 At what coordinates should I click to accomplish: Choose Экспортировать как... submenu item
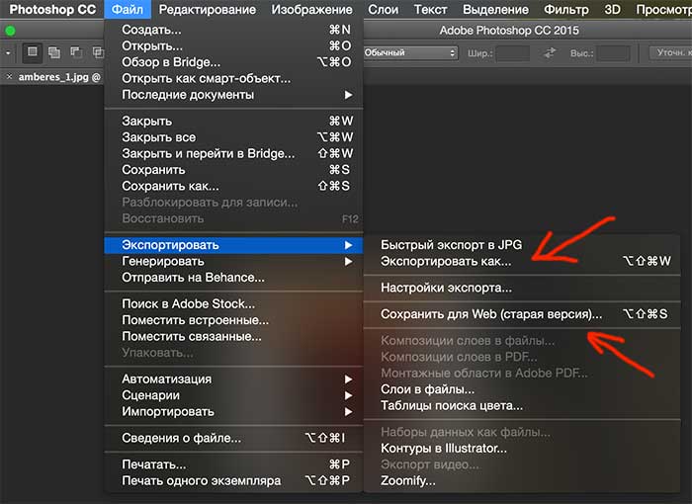tap(522, 261)
